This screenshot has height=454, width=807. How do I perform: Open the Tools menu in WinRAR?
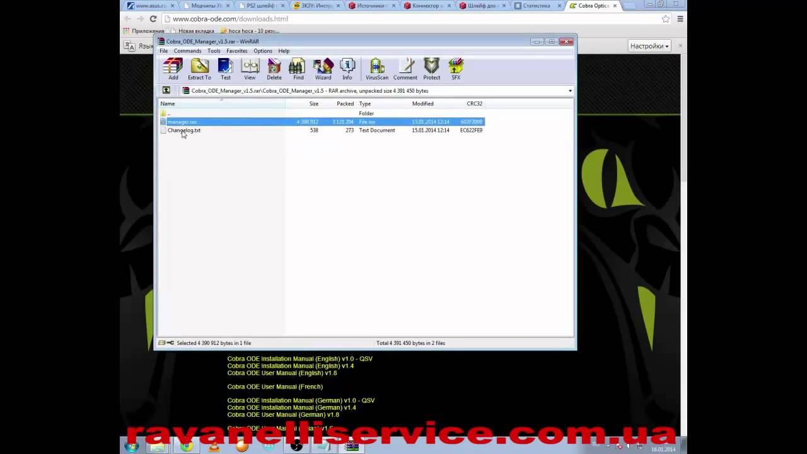[214, 51]
